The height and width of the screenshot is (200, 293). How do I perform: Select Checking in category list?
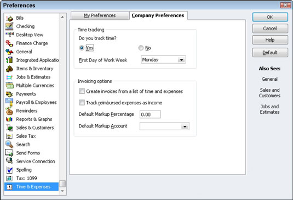click(x=25, y=26)
